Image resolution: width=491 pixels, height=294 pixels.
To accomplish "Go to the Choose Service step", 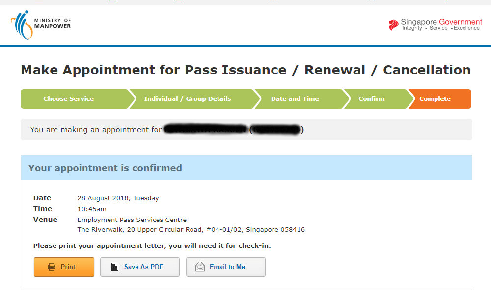I will [68, 99].
